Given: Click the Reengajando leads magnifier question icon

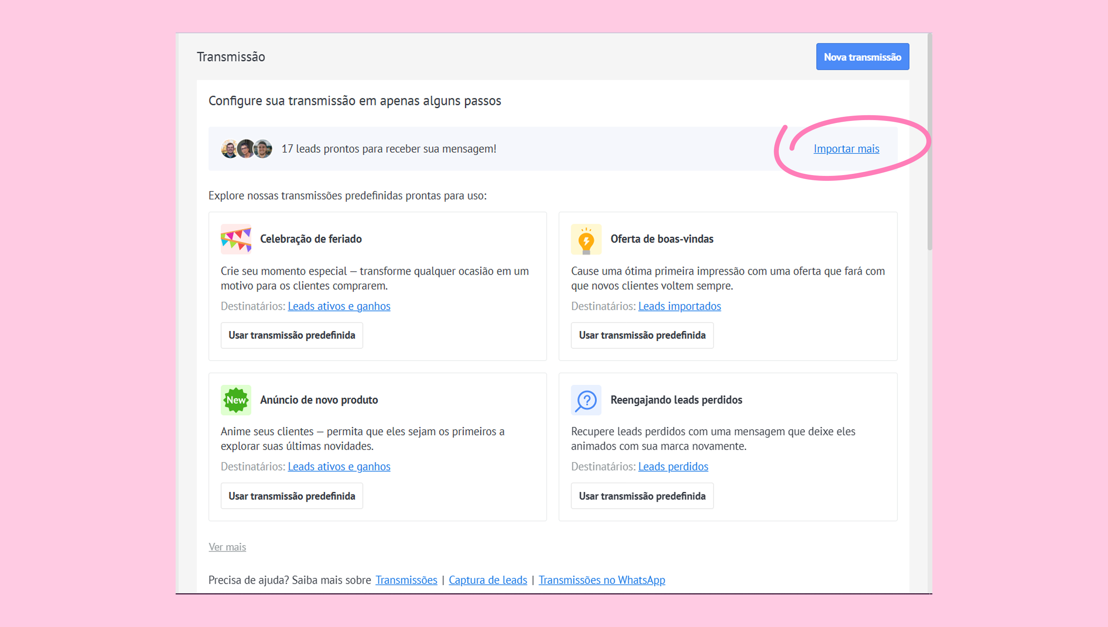Looking at the screenshot, I should tap(586, 400).
